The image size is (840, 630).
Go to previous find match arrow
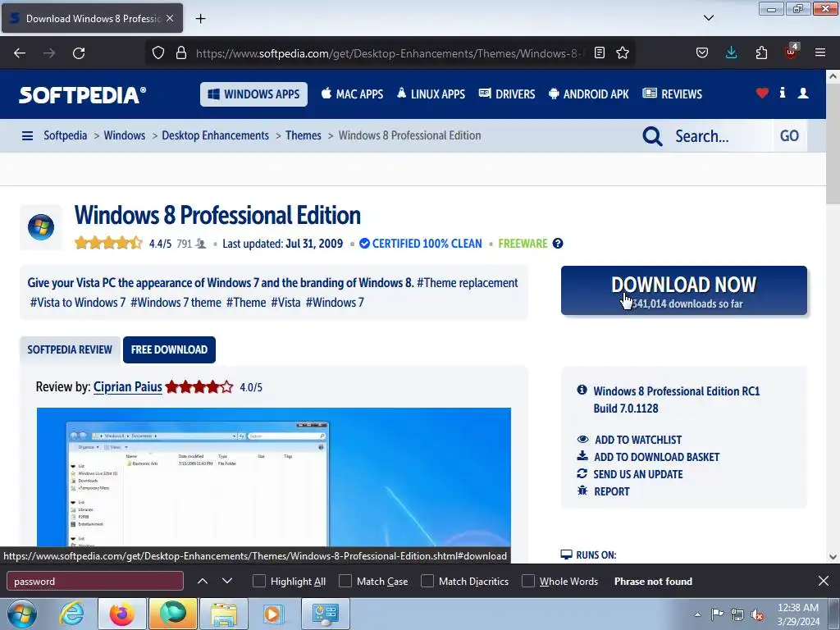[x=203, y=582]
